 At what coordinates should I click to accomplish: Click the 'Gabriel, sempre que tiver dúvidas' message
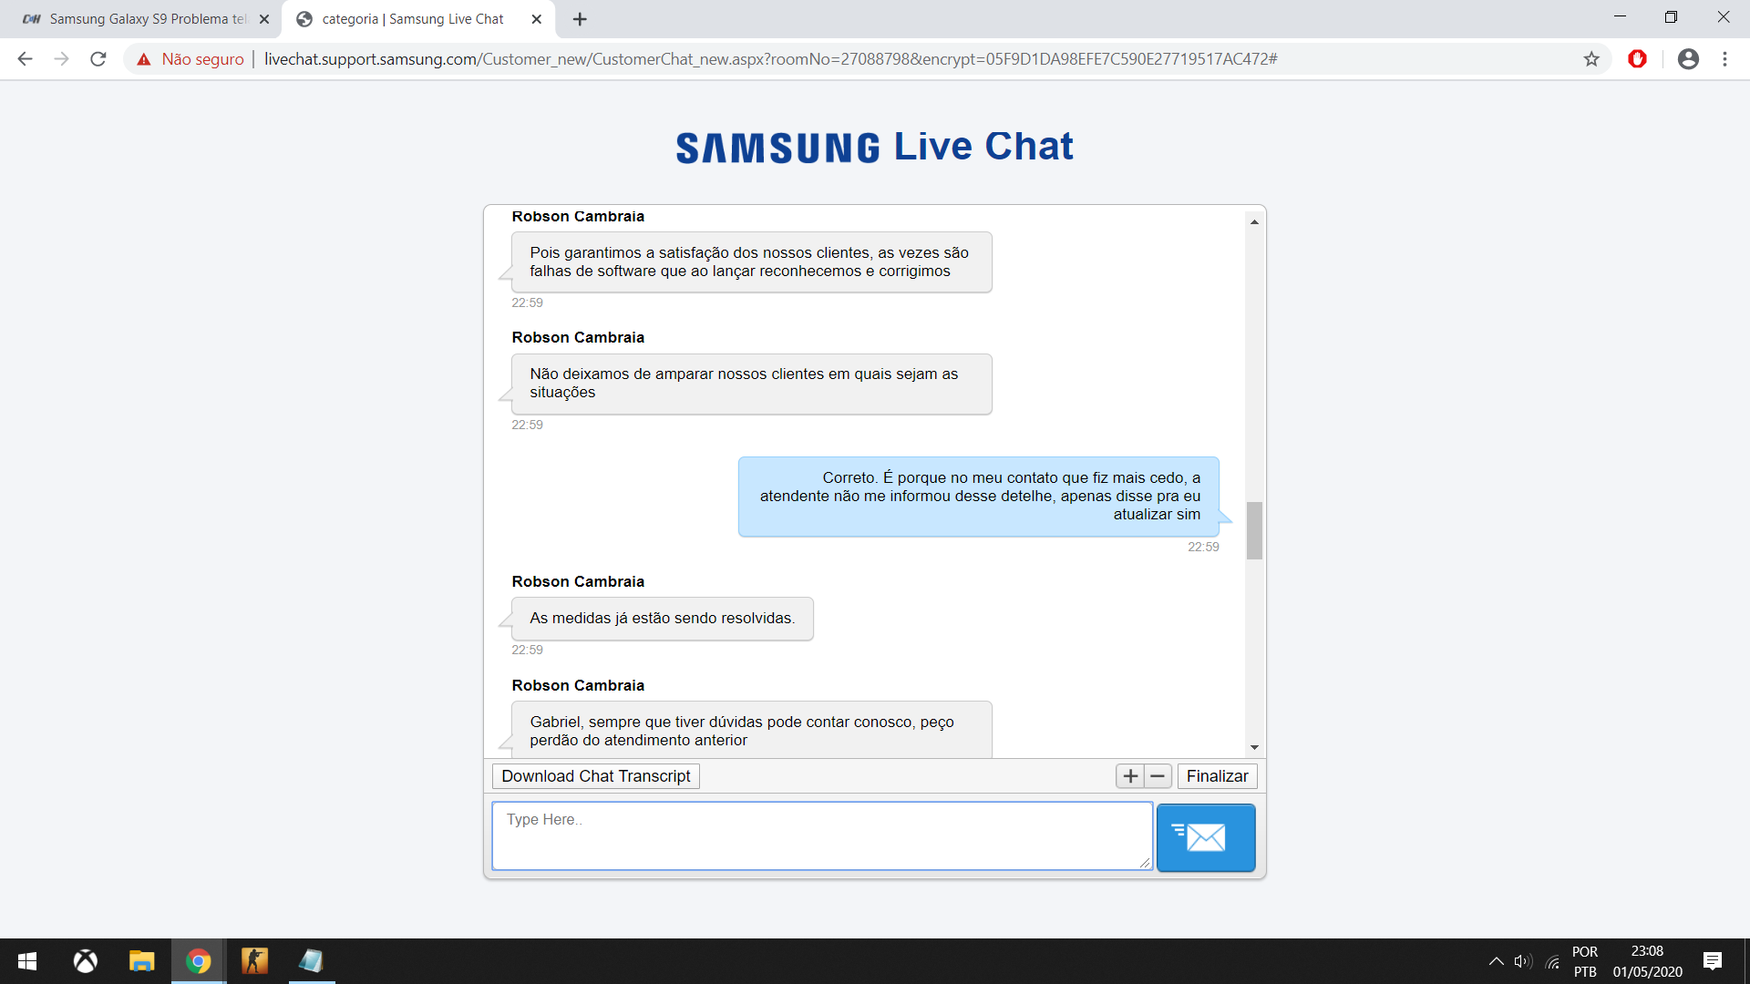pyautogui.click(x=752, y=730)
